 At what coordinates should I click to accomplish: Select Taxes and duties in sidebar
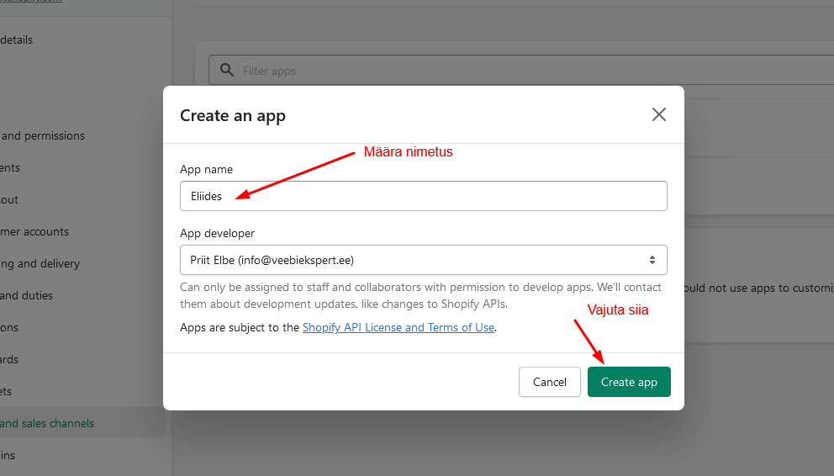point(26,295)
